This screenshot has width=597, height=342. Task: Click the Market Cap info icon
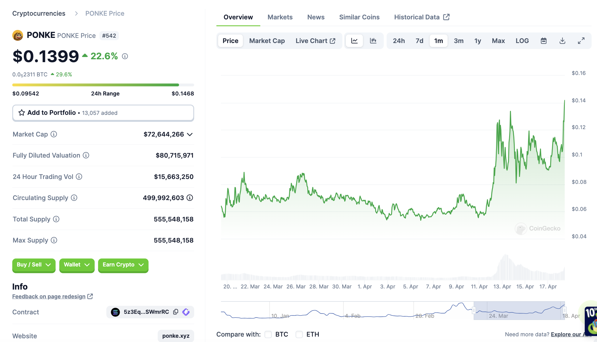click(x=54, y=134)
